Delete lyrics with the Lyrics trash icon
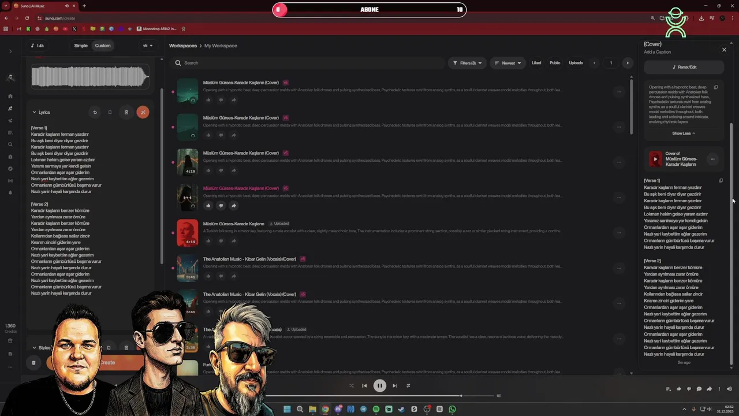The width and height of the screenshot is (739, 416). (x=126, y=112)
